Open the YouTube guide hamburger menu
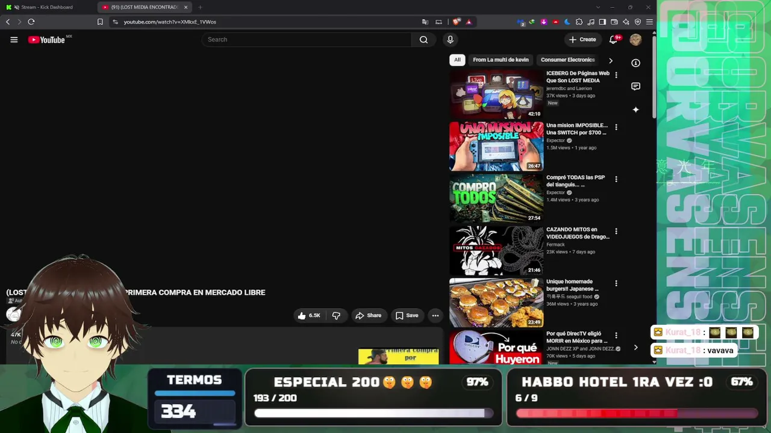 [x=14, y=40]
